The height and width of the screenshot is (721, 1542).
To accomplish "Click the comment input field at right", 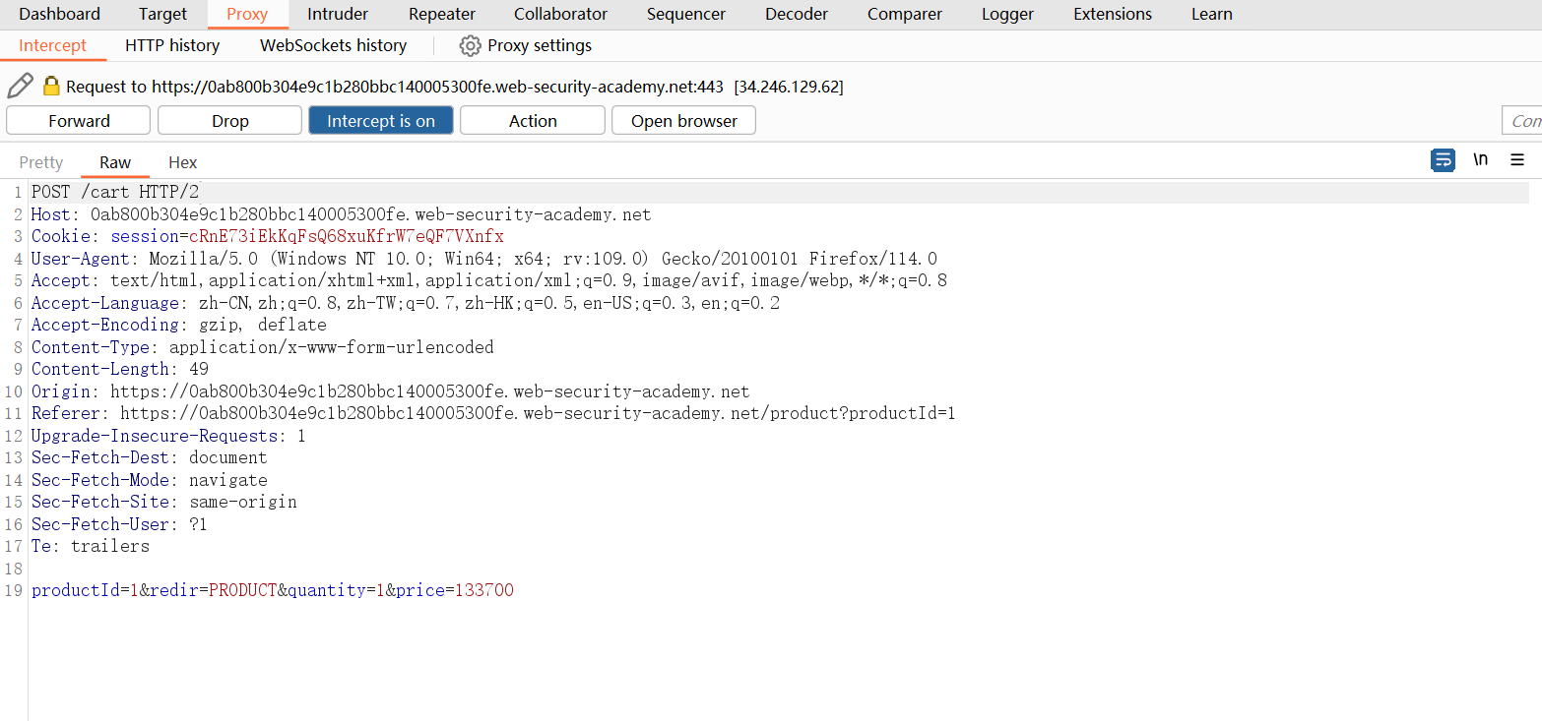I will 1522,121.
